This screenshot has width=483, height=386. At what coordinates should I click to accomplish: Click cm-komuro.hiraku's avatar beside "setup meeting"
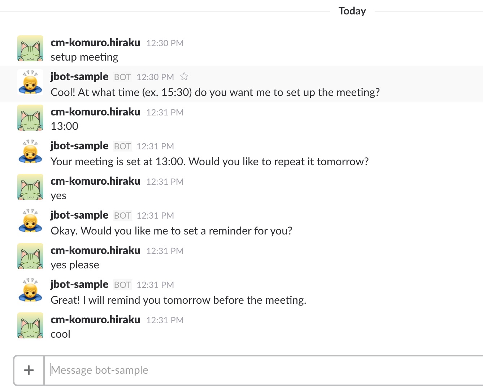(x=30, y=48)
